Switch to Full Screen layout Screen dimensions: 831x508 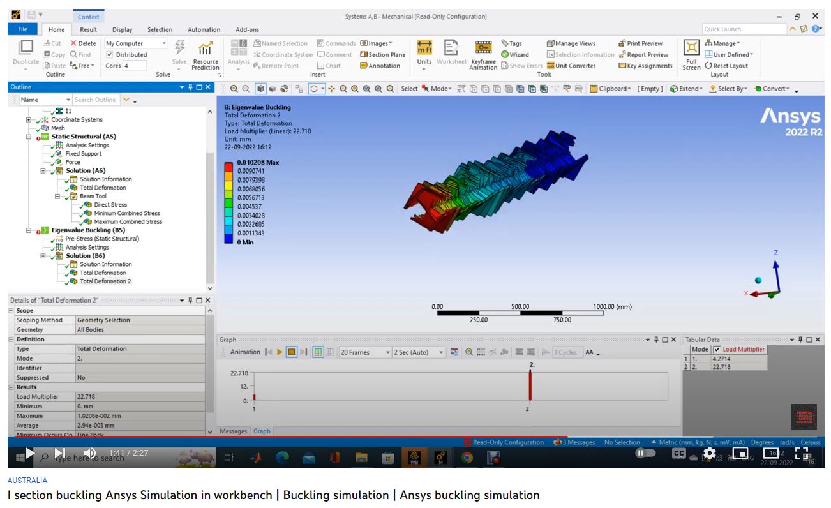point(691,55)
